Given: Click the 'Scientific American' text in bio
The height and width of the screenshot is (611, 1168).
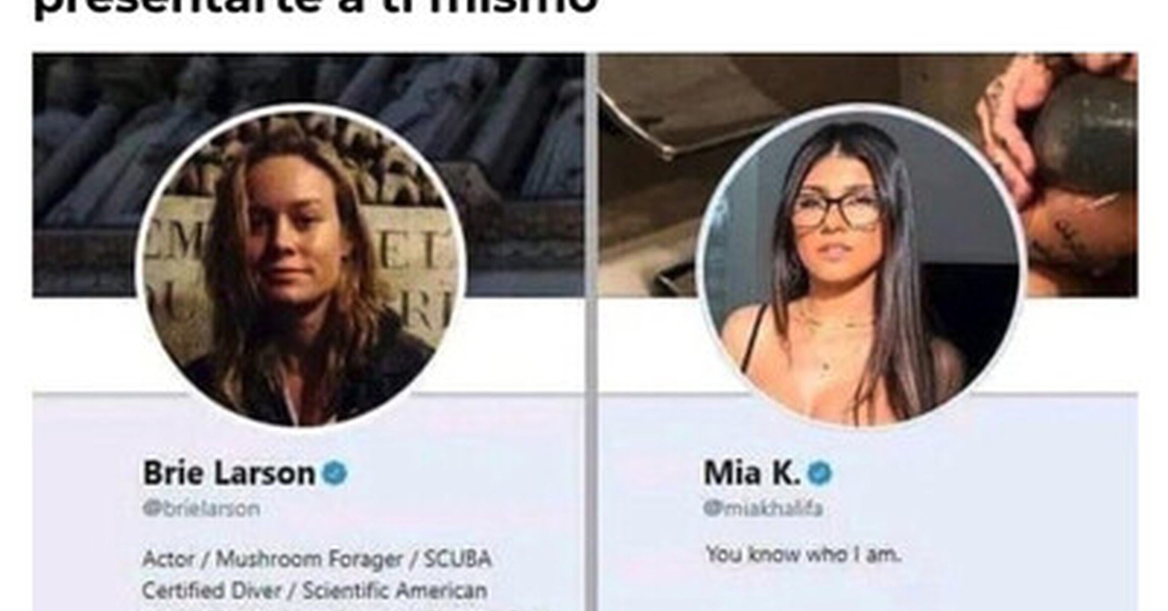Looking at the screenshot, I should 395,591.
